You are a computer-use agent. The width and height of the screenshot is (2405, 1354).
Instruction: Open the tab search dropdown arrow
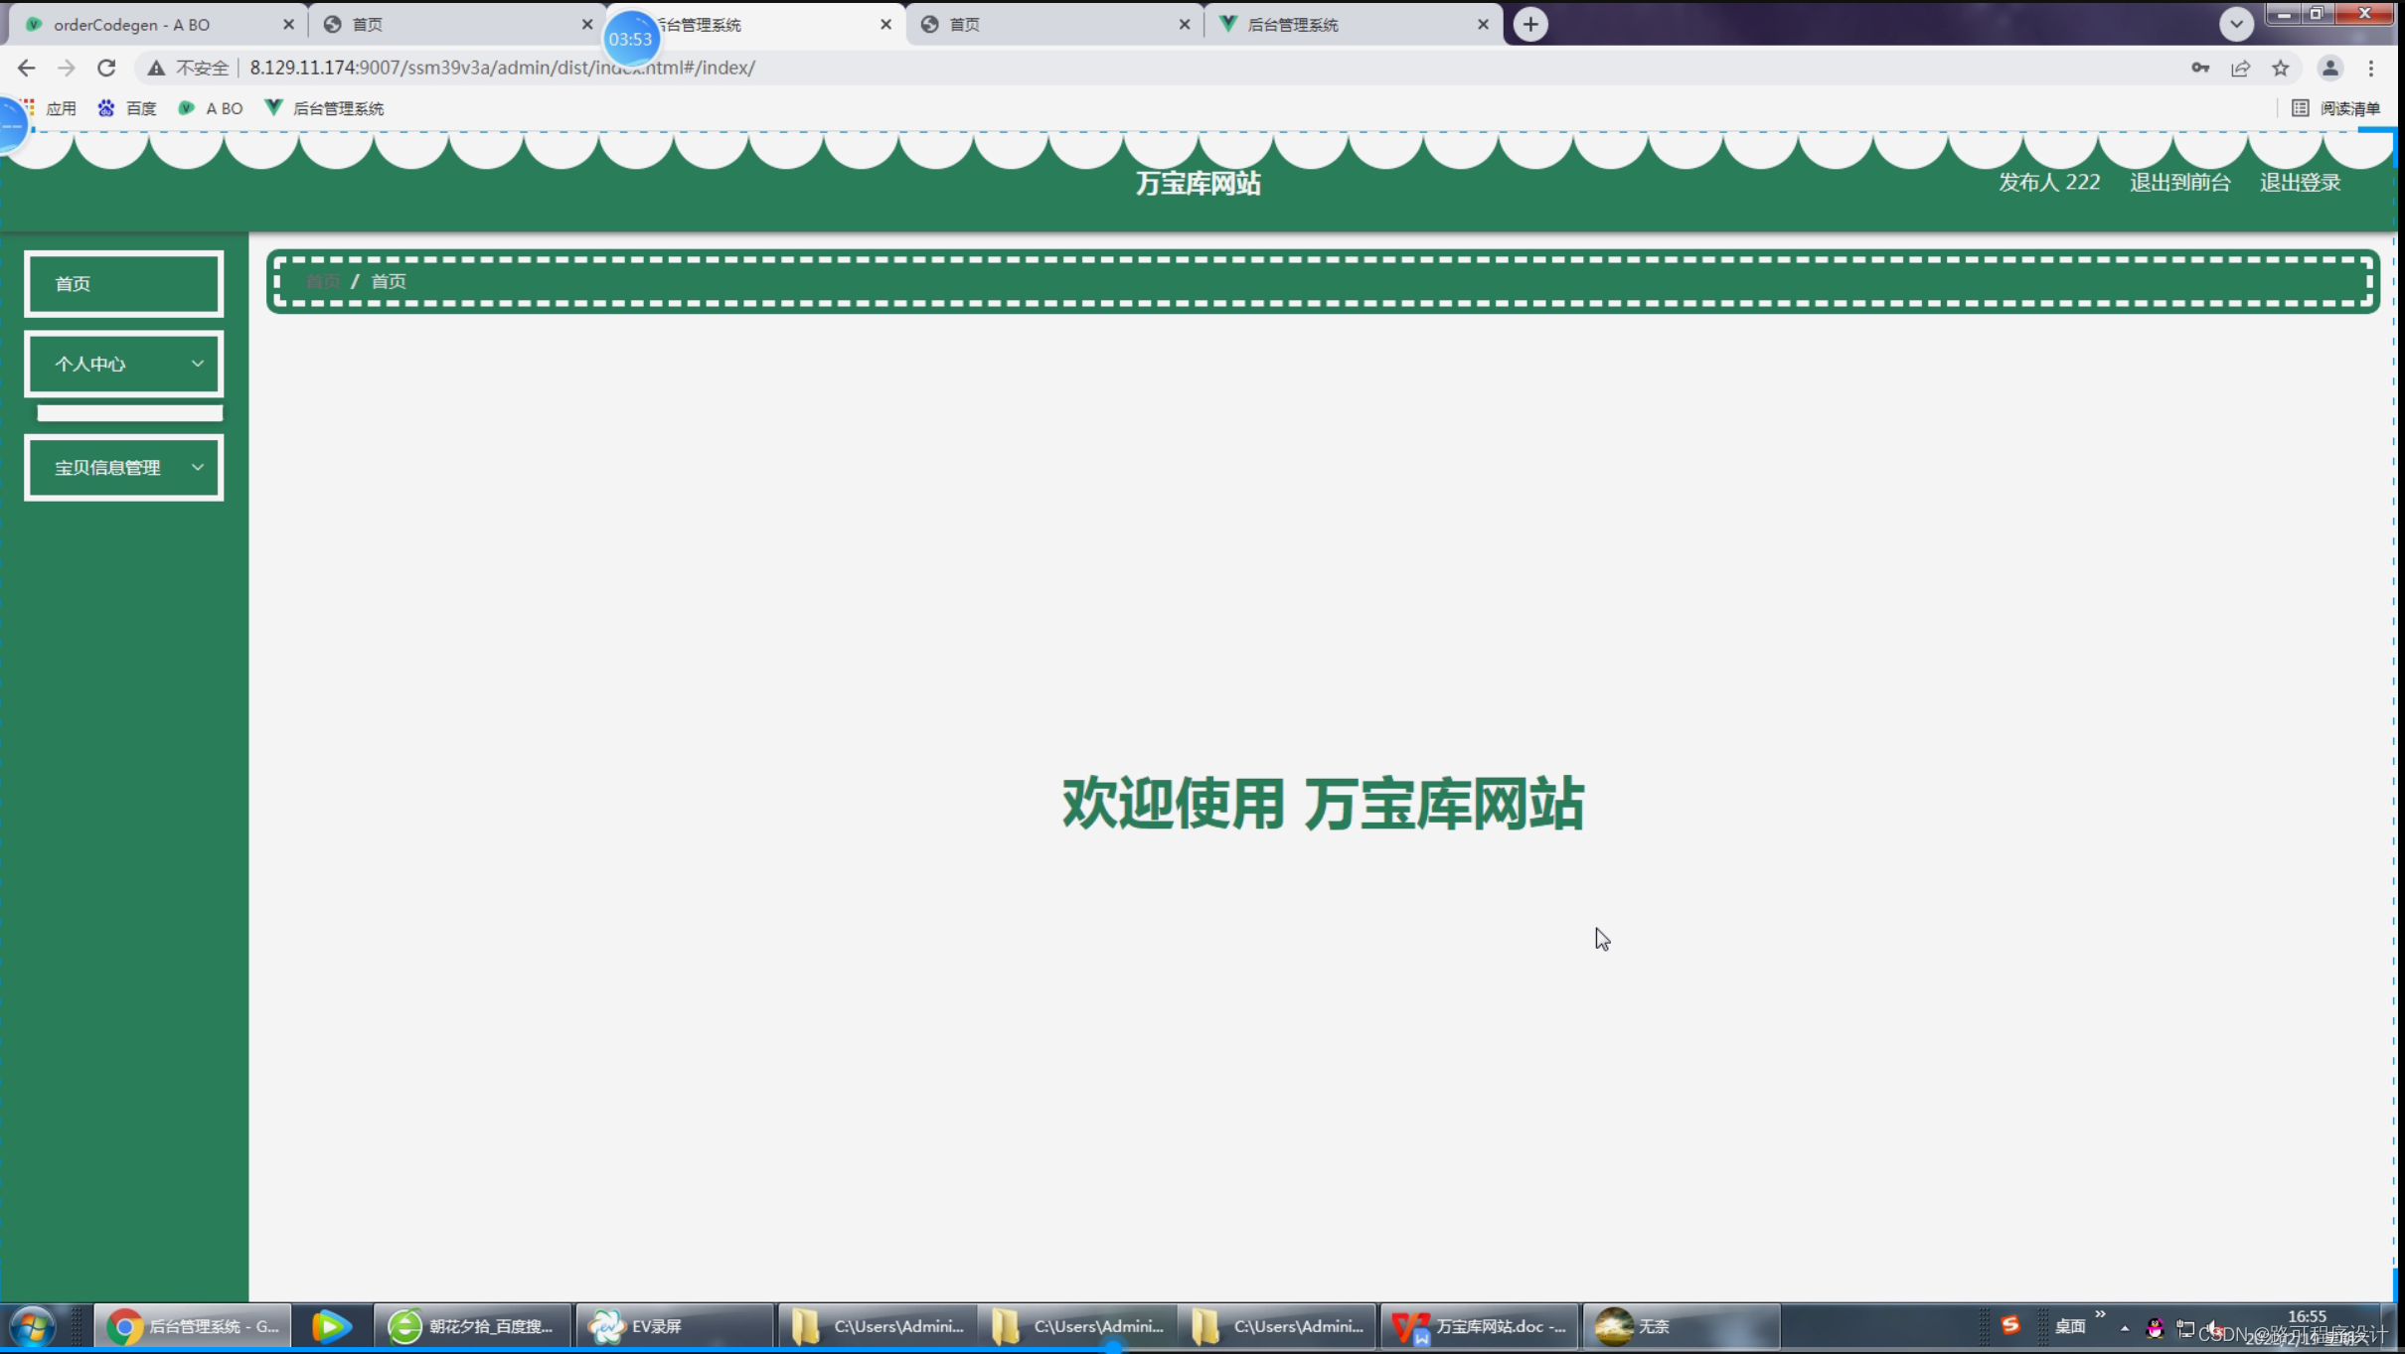[2237, 23]
